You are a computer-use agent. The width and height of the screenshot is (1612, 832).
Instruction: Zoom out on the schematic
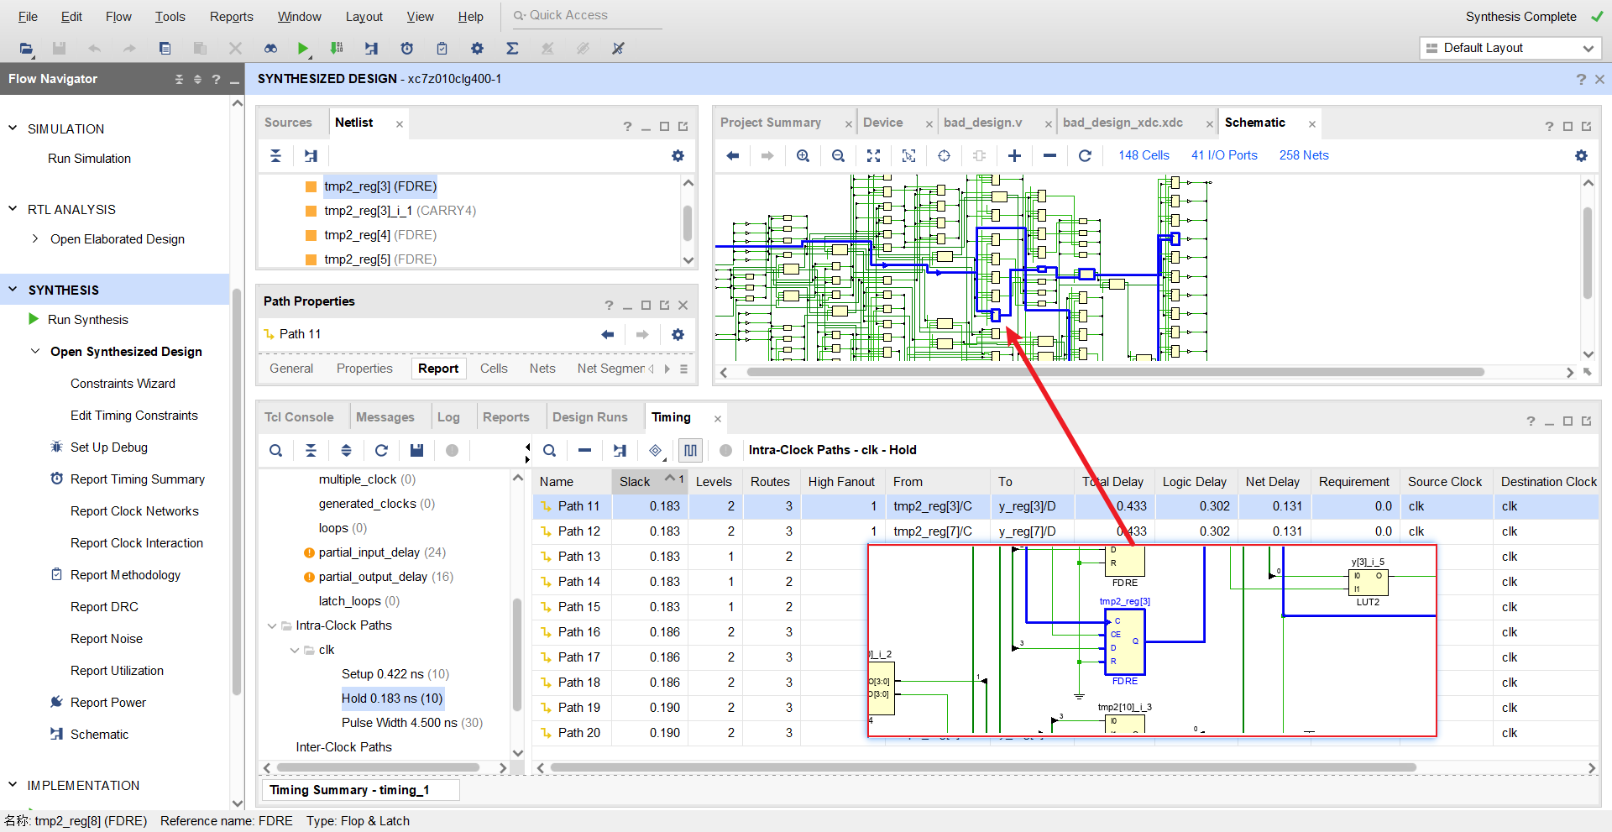[x=838, y=155]
